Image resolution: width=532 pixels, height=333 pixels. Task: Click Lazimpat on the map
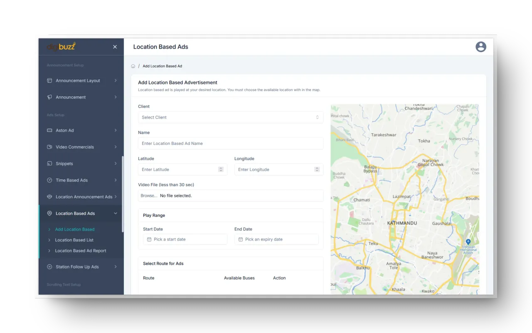click(x=401, y=196)
